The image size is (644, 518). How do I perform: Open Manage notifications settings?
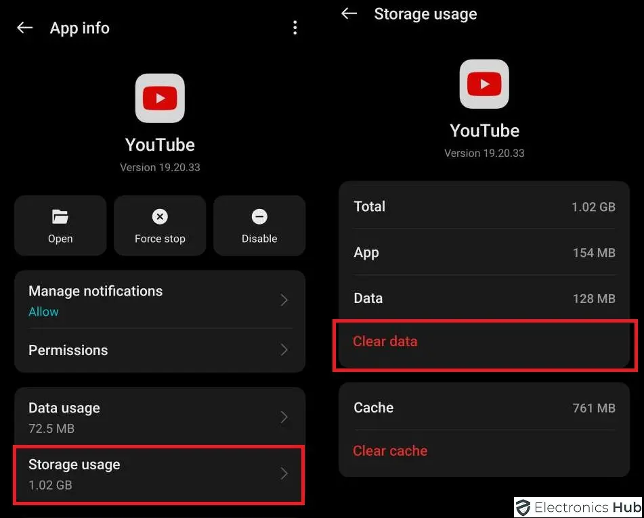[x=160, y=300]
